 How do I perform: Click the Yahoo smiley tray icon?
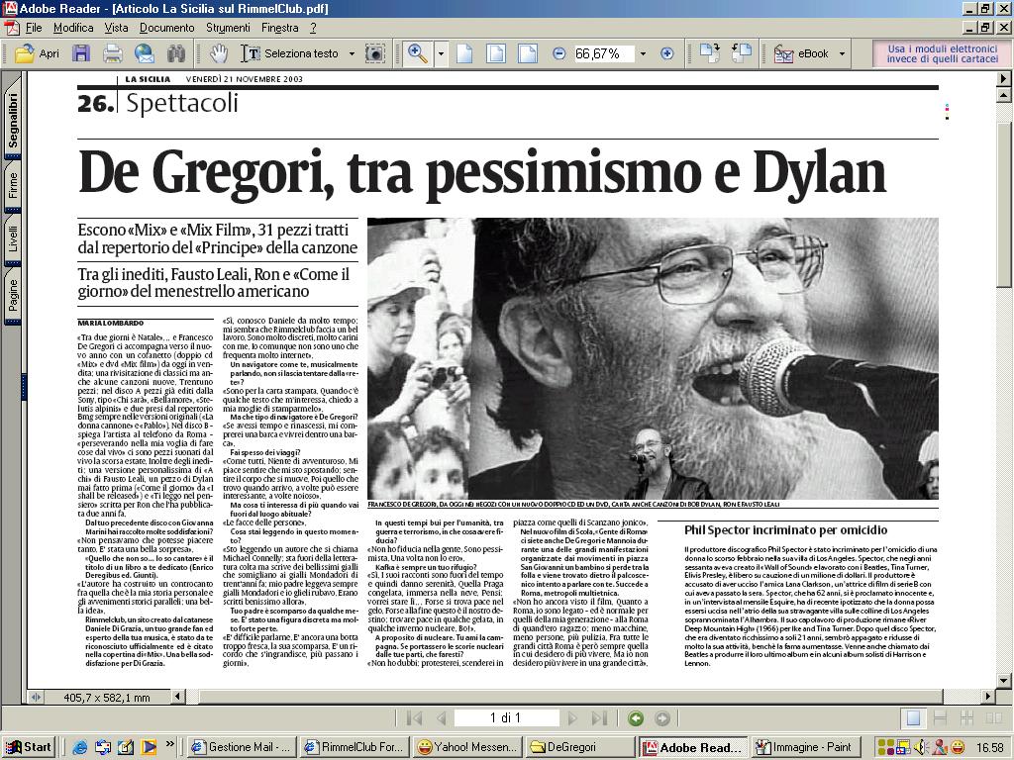pos(958,748)
